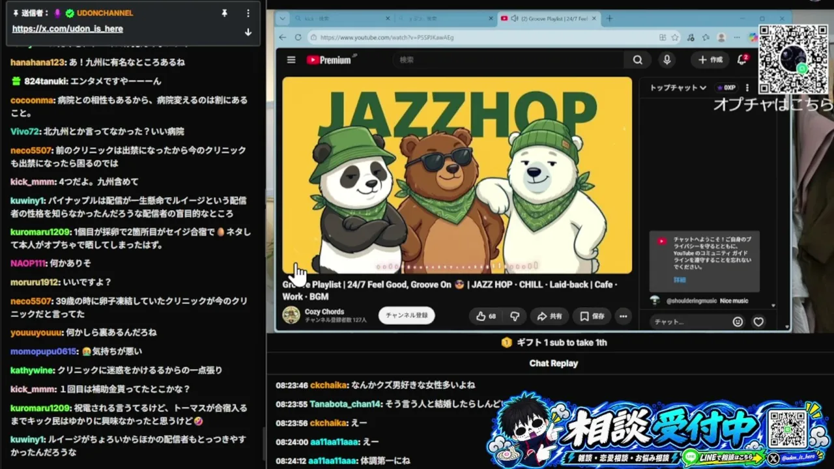Image resolution: width=834 pixels, height=469 pixels.
Task: Click the LINEで相談はこちら banner button
Action: click(x=723, y=457)
